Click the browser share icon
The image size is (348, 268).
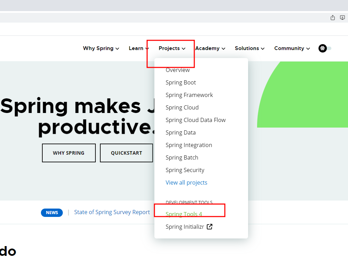(332, 18)
